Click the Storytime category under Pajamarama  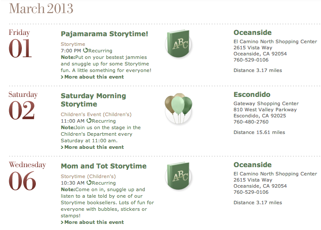tap(73, 44)
